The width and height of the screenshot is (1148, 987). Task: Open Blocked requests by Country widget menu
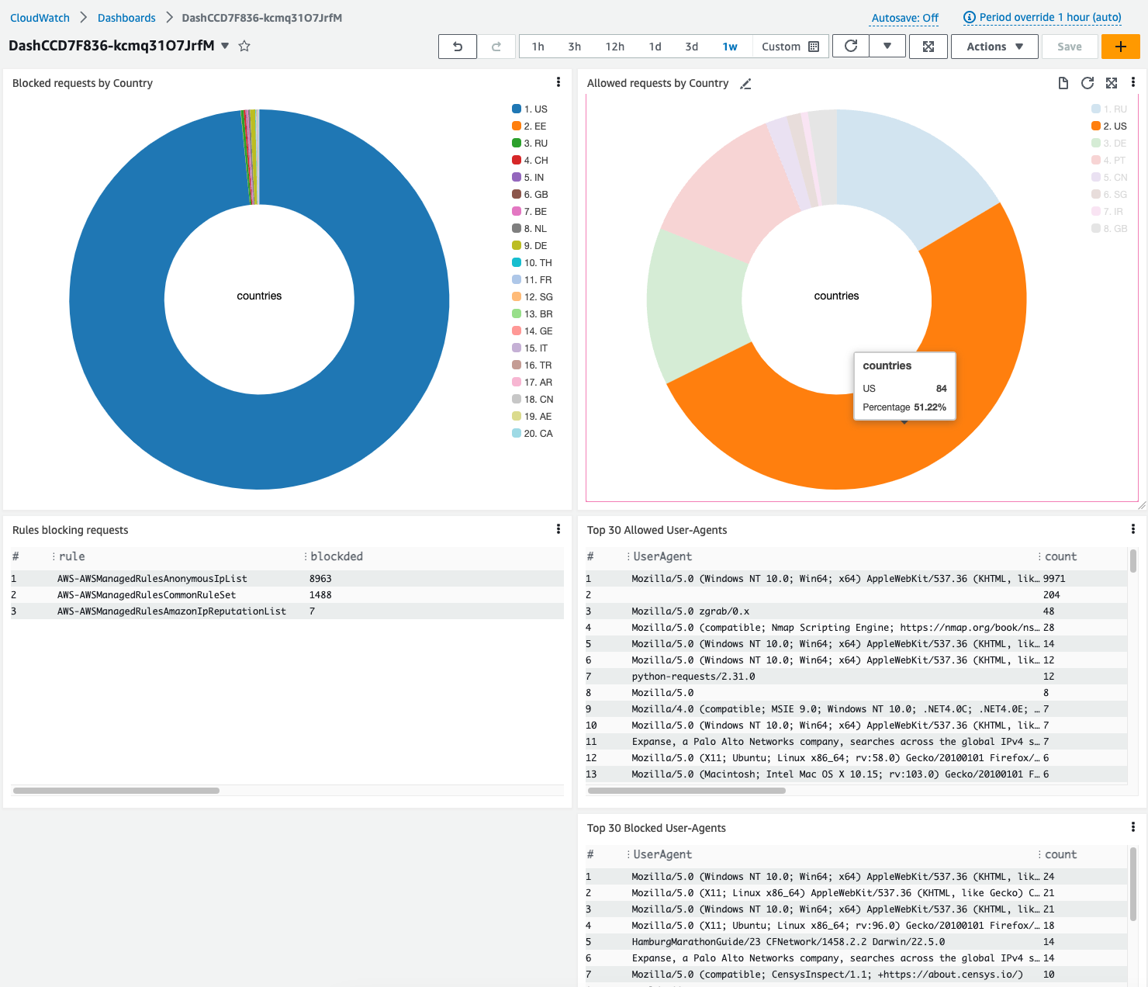pyautogui.click(x=558, y=82)
